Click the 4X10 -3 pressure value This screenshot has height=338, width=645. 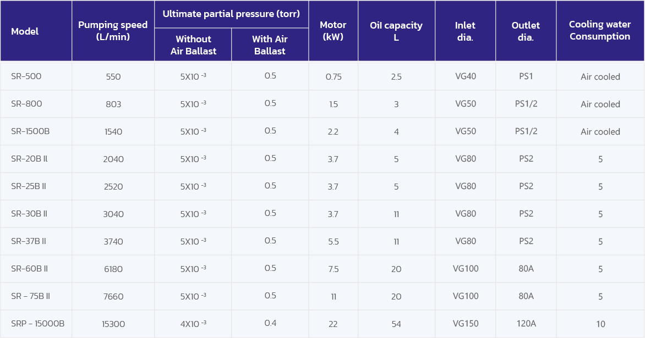click(193, 324)
